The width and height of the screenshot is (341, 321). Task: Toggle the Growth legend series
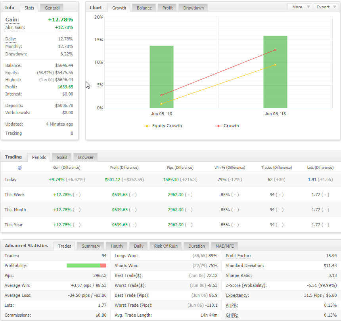click(227, 126)
